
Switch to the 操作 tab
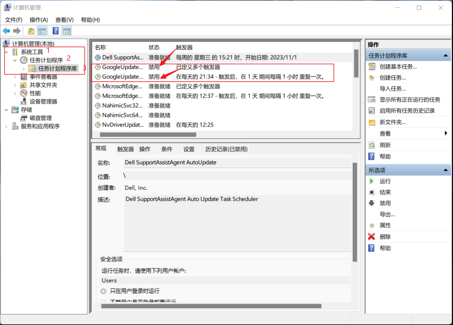[145, 149]
